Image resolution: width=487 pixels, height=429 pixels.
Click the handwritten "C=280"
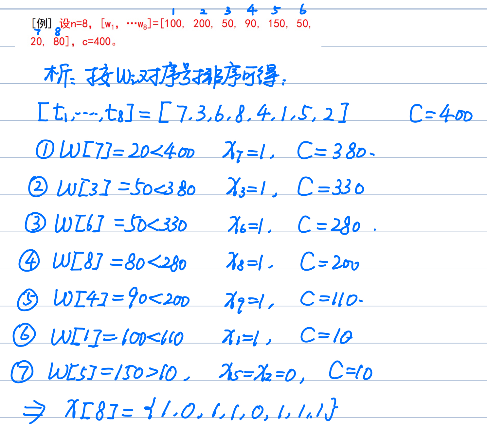[329, 225]
